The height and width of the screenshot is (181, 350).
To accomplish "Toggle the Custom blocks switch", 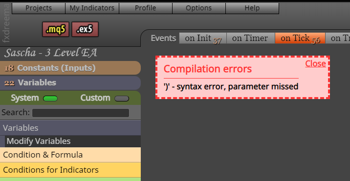I will pos(122,98).
